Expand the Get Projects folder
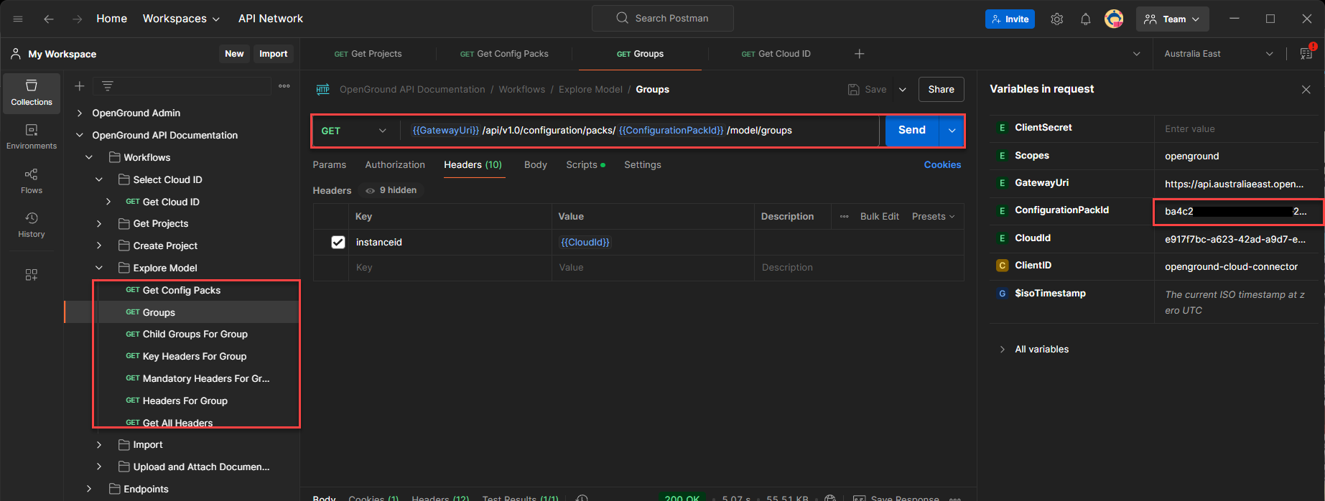Viewport: 1325px width, 501px height. (99, 224)
